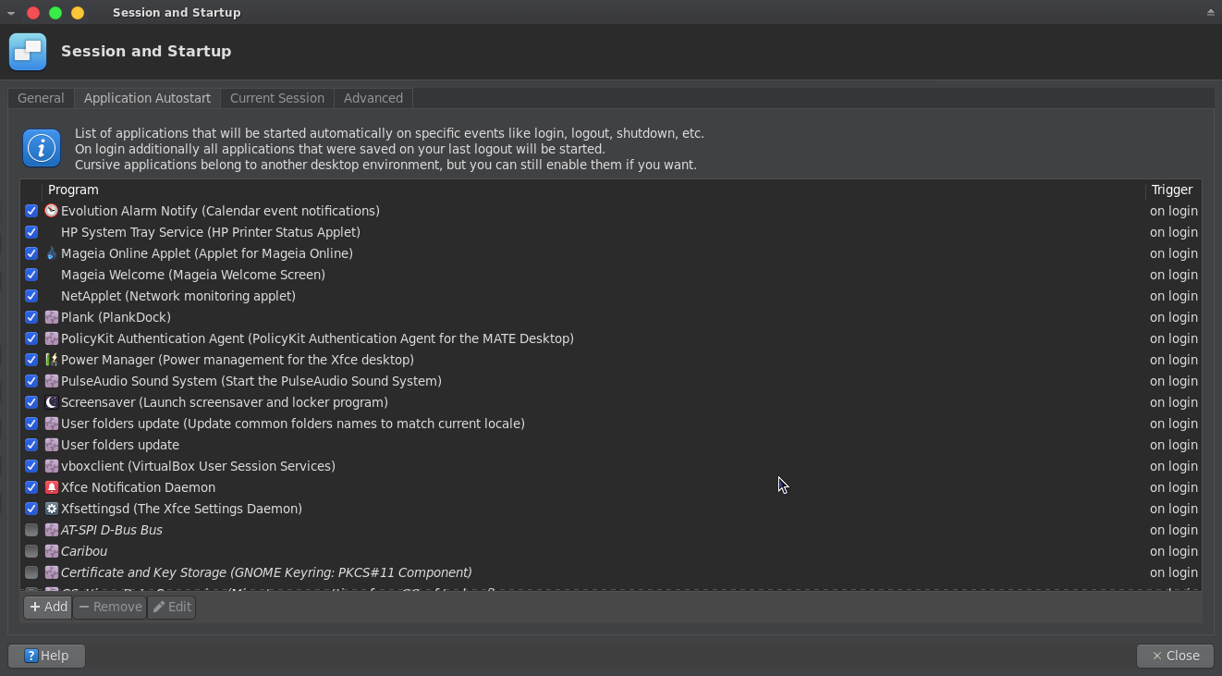Click the title bar roll-up arrow
The width and height of the screenshot is (1222, 676).
1210,12
